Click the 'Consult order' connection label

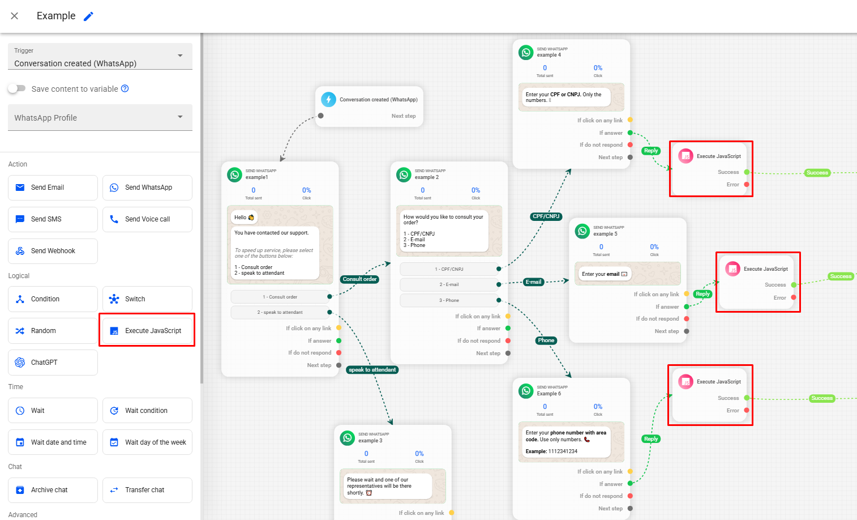click(x=359, y=279)
